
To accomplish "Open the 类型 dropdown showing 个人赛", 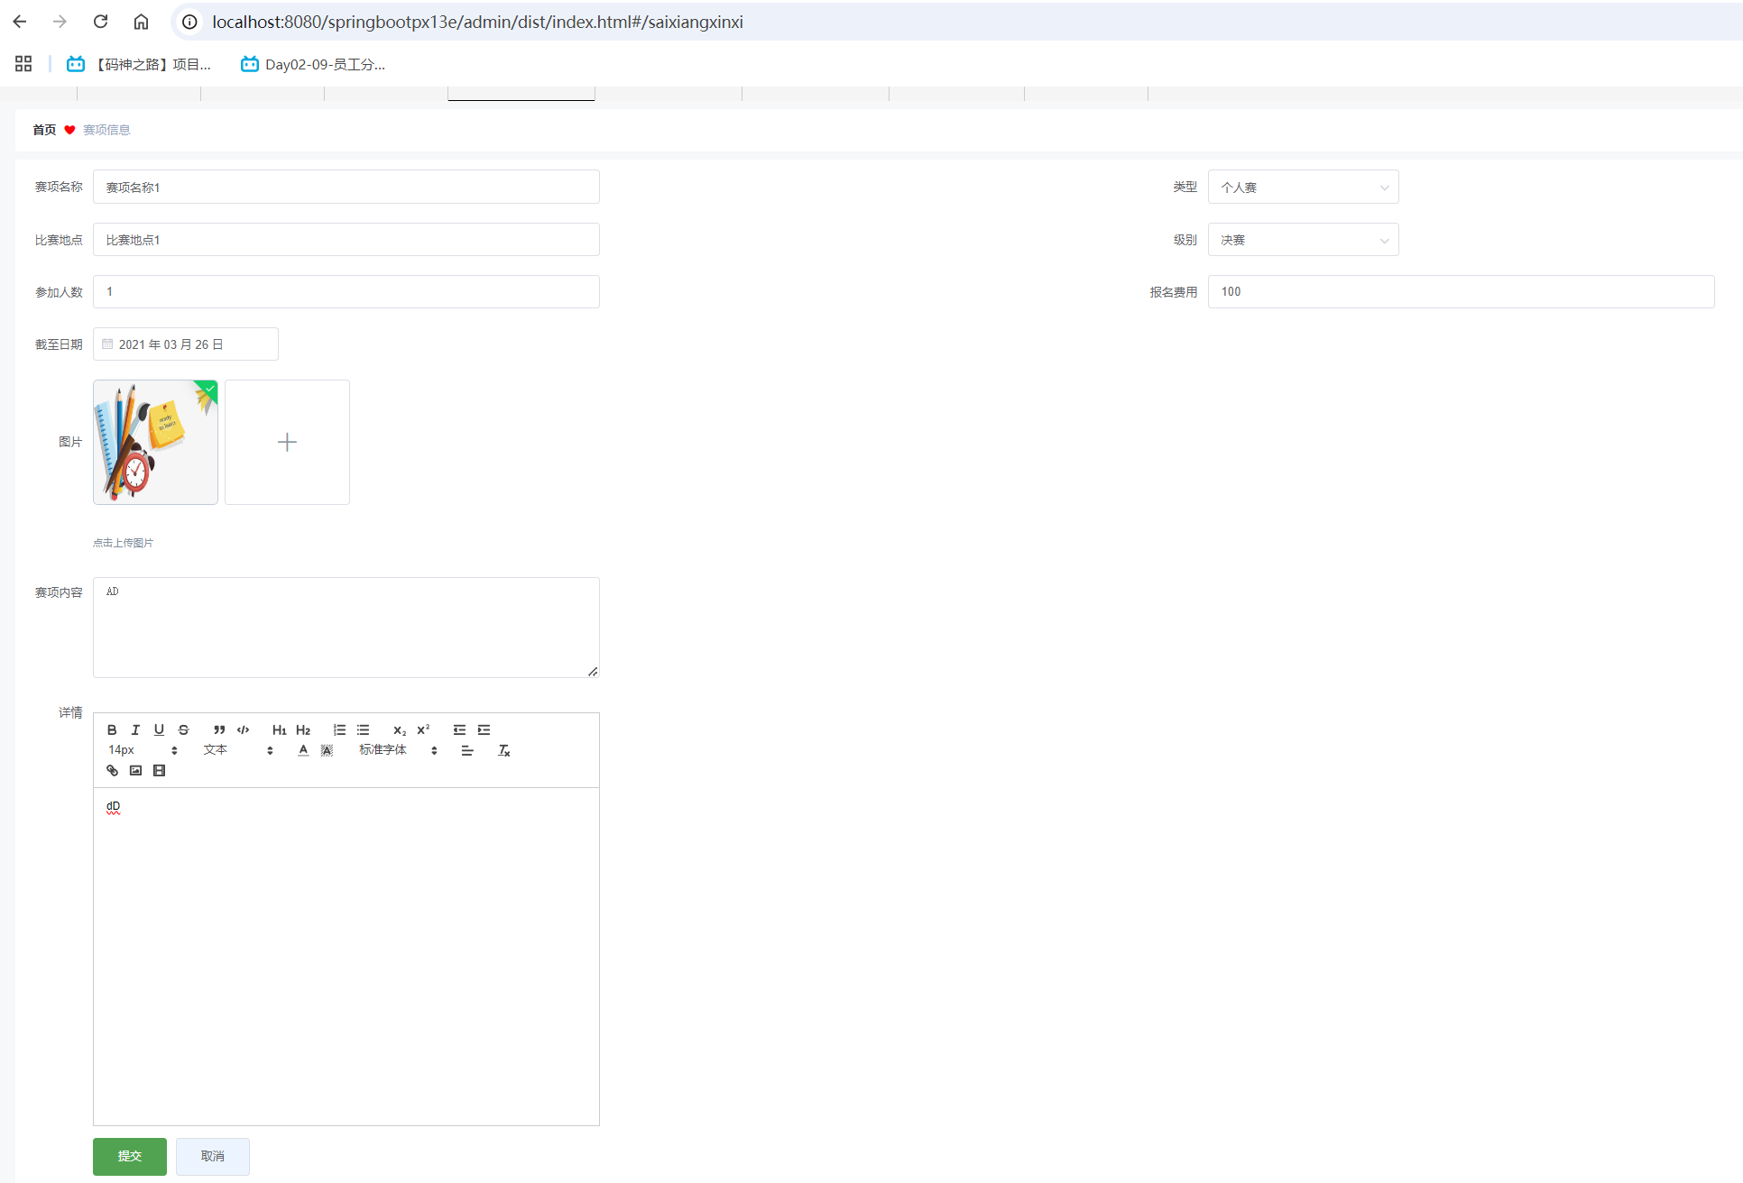I will coord(1303,187).
